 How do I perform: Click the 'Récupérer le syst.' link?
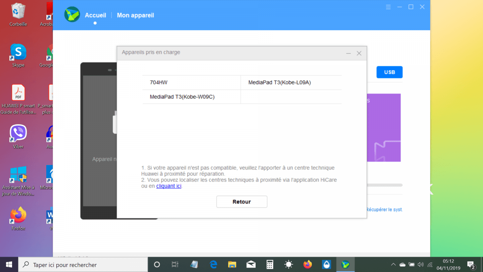(x=384, y=210)
